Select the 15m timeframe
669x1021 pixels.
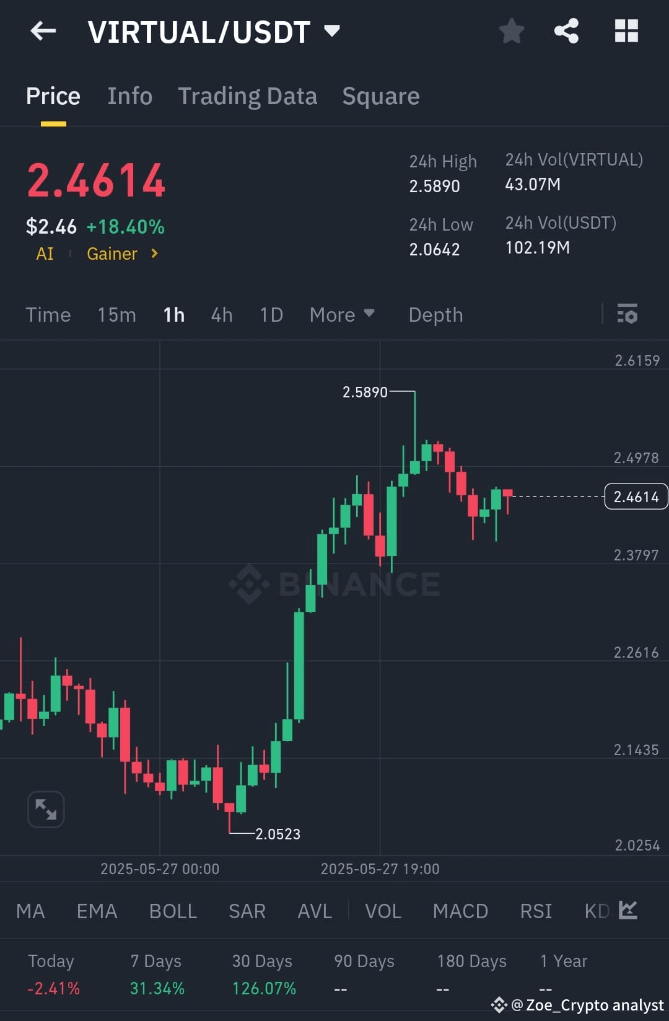[116, 315]
